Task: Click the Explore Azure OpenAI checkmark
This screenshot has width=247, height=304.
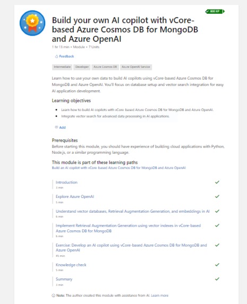Action: pyautogui.click(x=217, y=196)
